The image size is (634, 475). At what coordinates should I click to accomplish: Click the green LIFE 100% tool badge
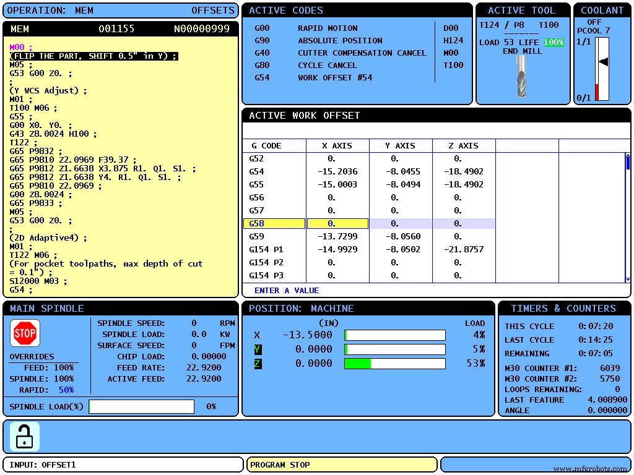pos(555,42)
